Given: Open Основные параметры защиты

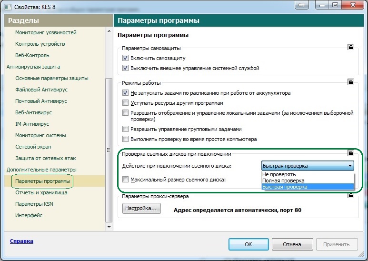Looking at the screenshot, I should [51, 78].
